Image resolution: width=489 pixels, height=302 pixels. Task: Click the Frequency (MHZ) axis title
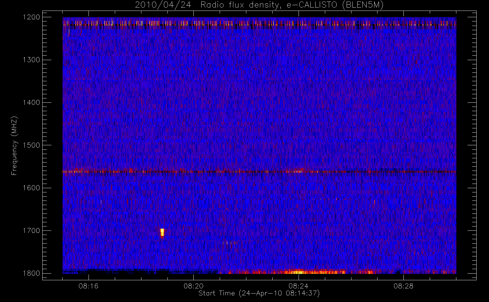(14, 146)
